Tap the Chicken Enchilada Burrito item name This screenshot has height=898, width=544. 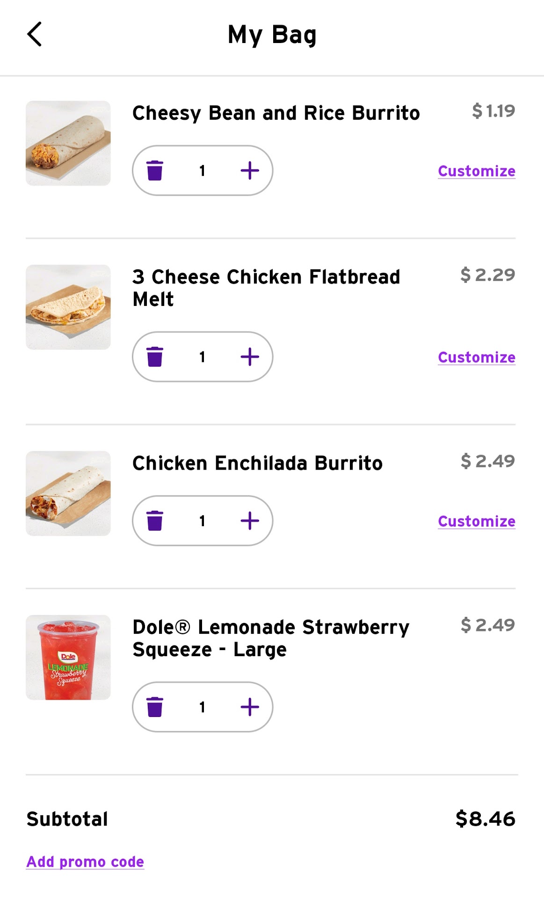[x=257, y=463]
